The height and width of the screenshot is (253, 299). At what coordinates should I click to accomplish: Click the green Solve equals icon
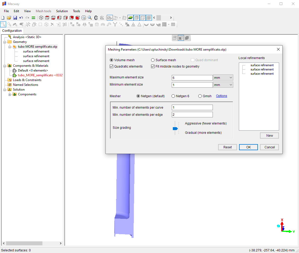[33, 18]
